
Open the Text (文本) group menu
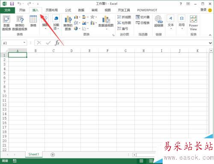pos(171,22)
